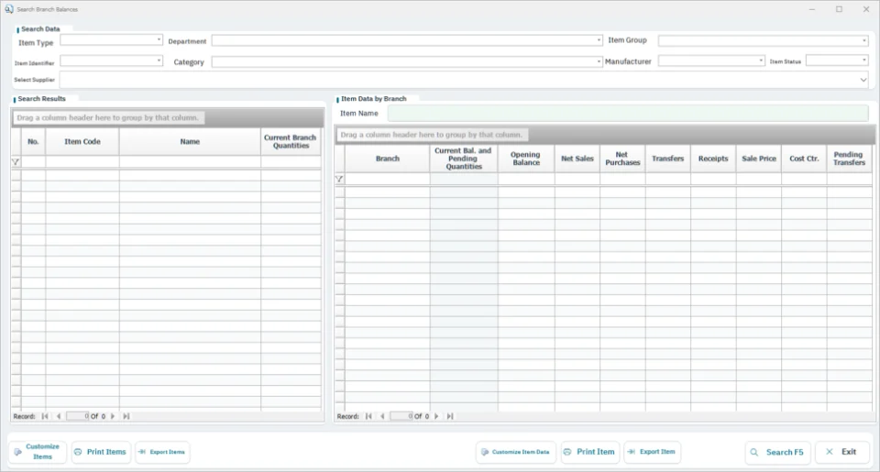
Task: Go to next record in Item Data by Branch
Action: point(436,416)
